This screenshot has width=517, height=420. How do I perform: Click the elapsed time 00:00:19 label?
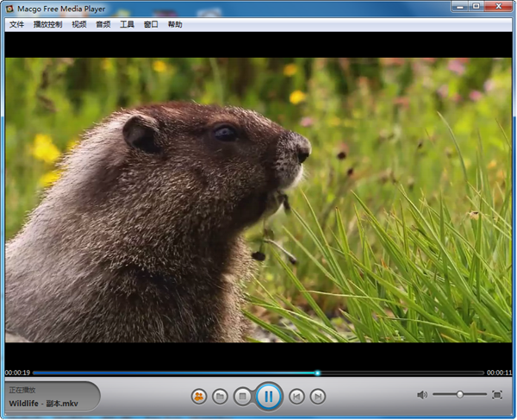coord(17,373)
